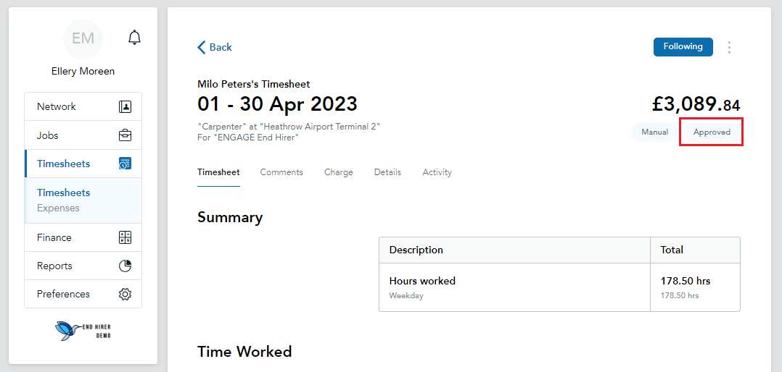Click the Approved status badge

click(x=712, y=132)
